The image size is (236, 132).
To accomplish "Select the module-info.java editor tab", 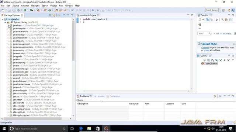I will coord(88,15).
